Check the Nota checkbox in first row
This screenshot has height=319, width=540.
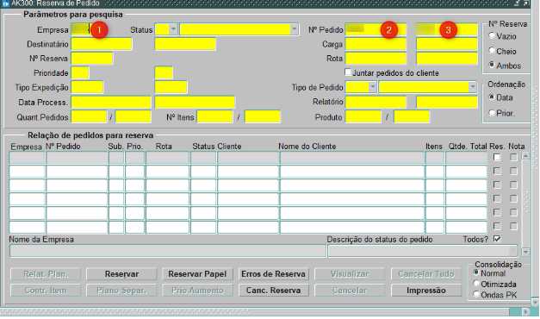(513, 157)
